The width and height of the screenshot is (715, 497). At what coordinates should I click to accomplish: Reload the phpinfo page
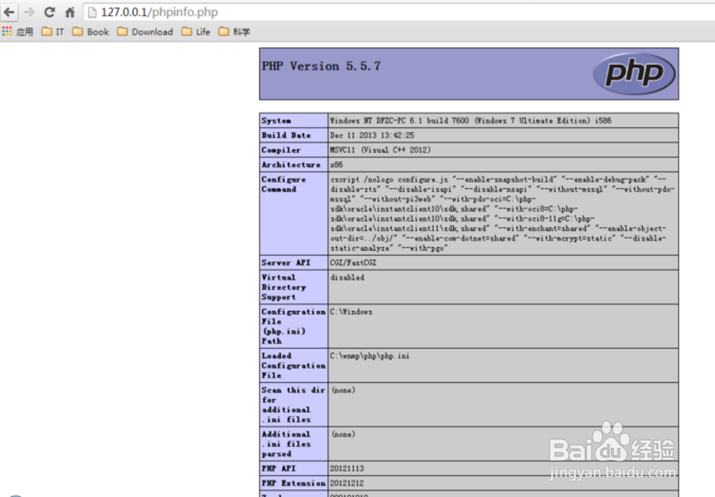(49, 12)
